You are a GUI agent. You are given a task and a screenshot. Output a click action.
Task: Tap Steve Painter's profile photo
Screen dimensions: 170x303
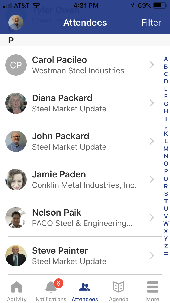pyautogui.click(x=16, y=256)
